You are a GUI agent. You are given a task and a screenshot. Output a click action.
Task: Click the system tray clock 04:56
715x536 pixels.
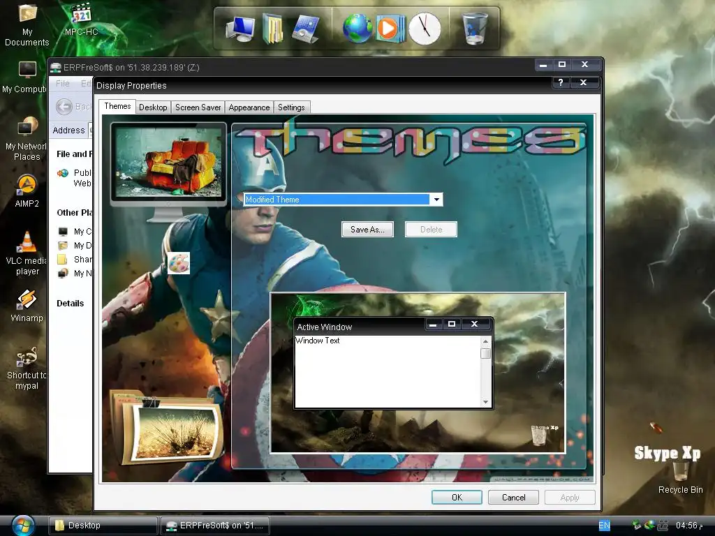point(689,526)
